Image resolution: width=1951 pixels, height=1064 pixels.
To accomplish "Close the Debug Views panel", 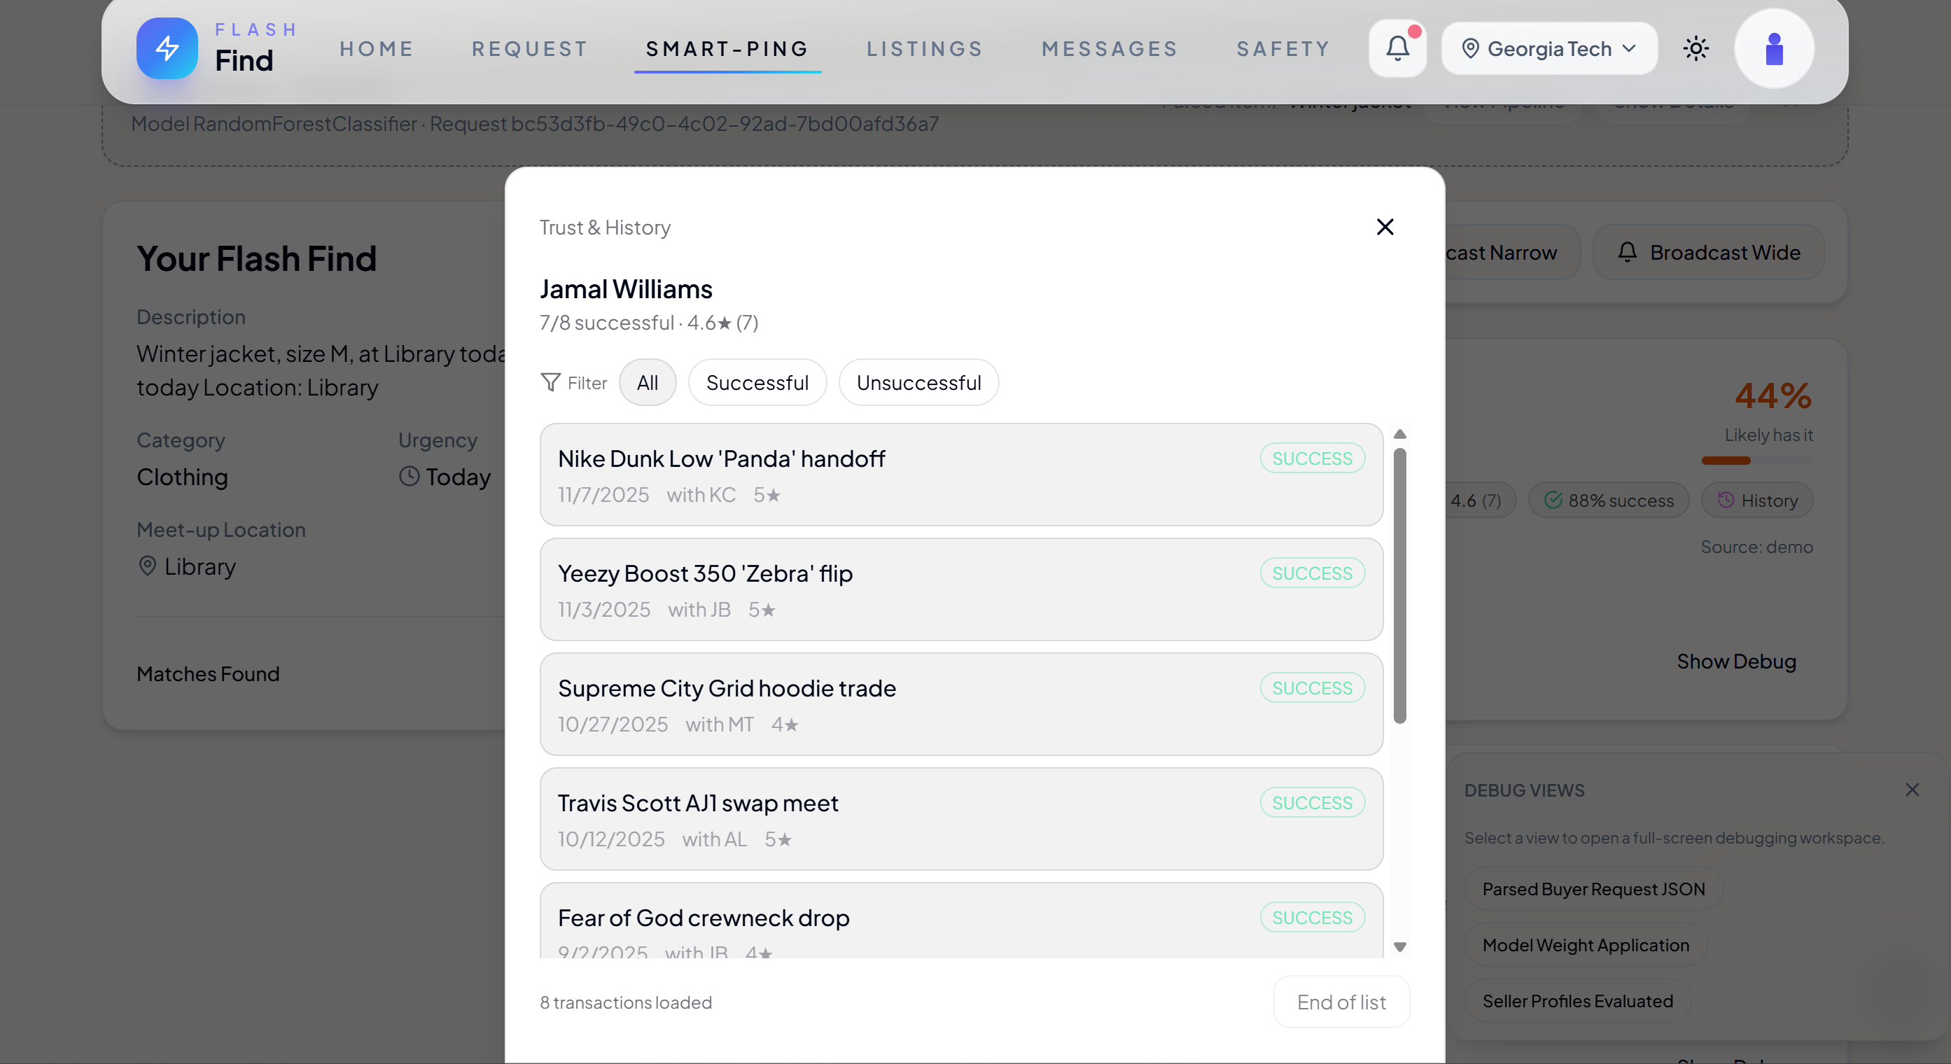I will coord(1912,790).
